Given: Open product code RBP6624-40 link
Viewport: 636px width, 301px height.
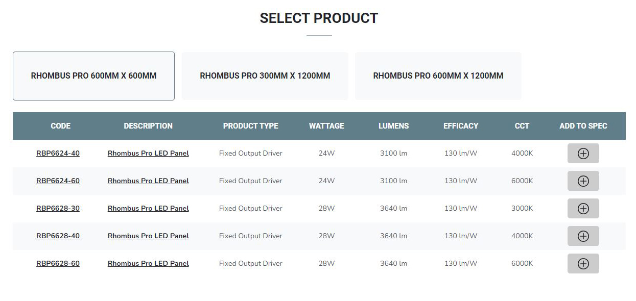Looking at the screenshot, I should tap(58, 154).
